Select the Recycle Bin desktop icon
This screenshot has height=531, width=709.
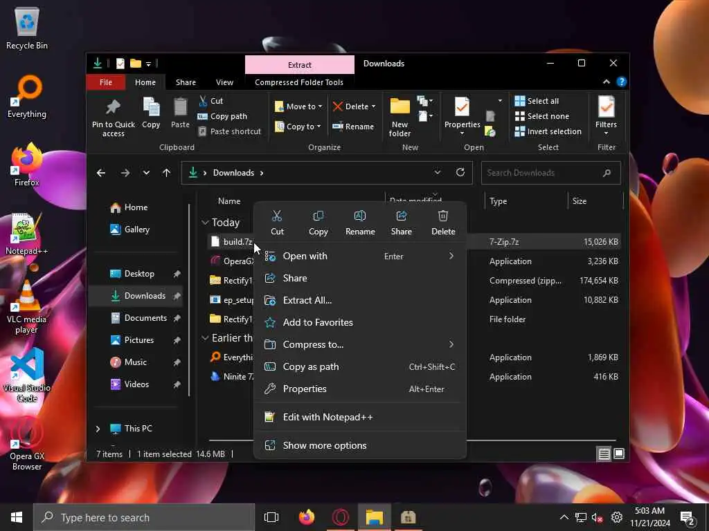(27, 28)
